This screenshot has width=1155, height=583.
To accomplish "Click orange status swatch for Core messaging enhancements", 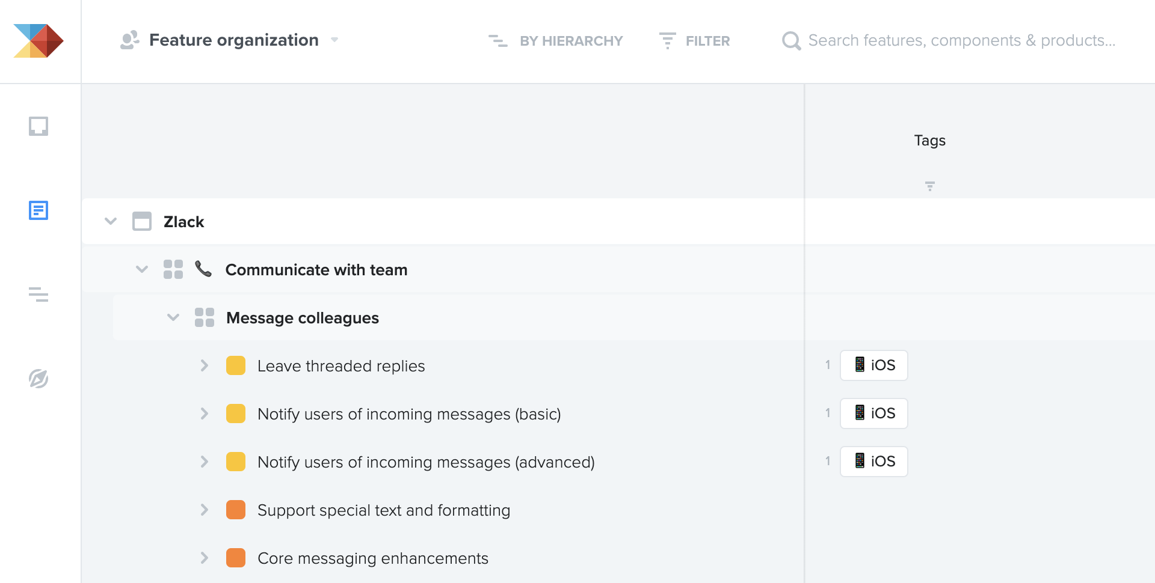I will (236, 558).
